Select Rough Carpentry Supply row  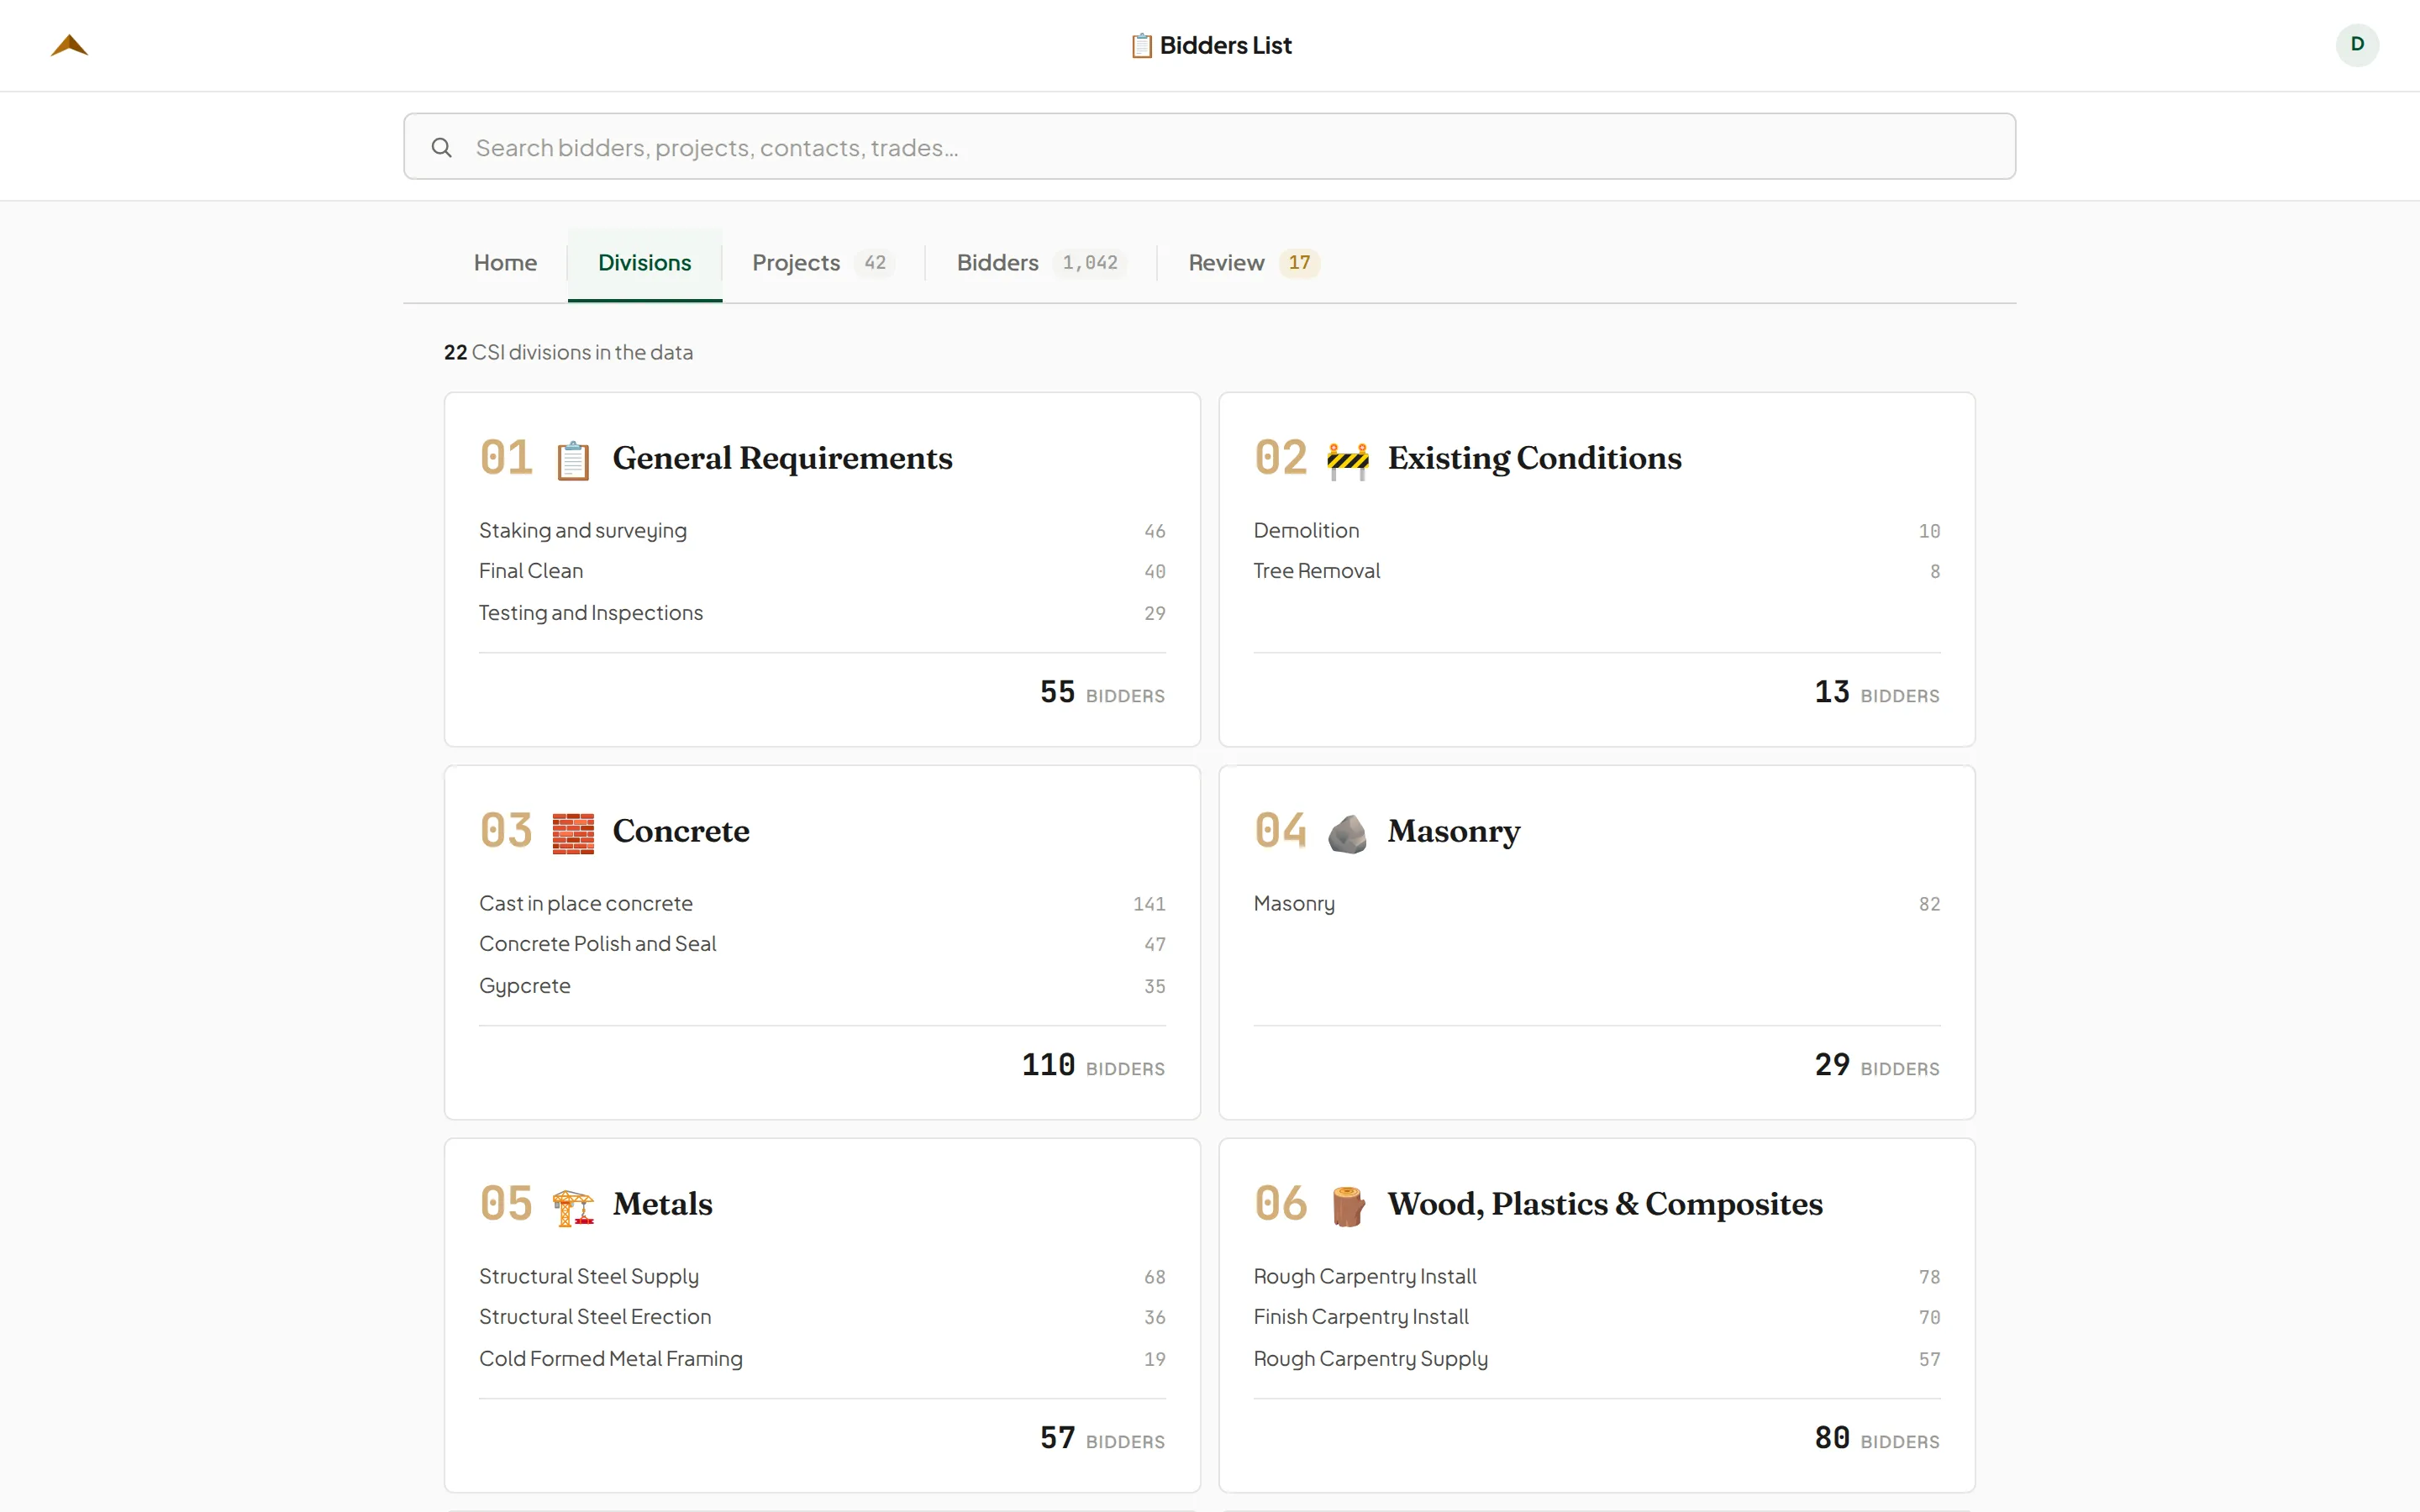[1597, 1359]
